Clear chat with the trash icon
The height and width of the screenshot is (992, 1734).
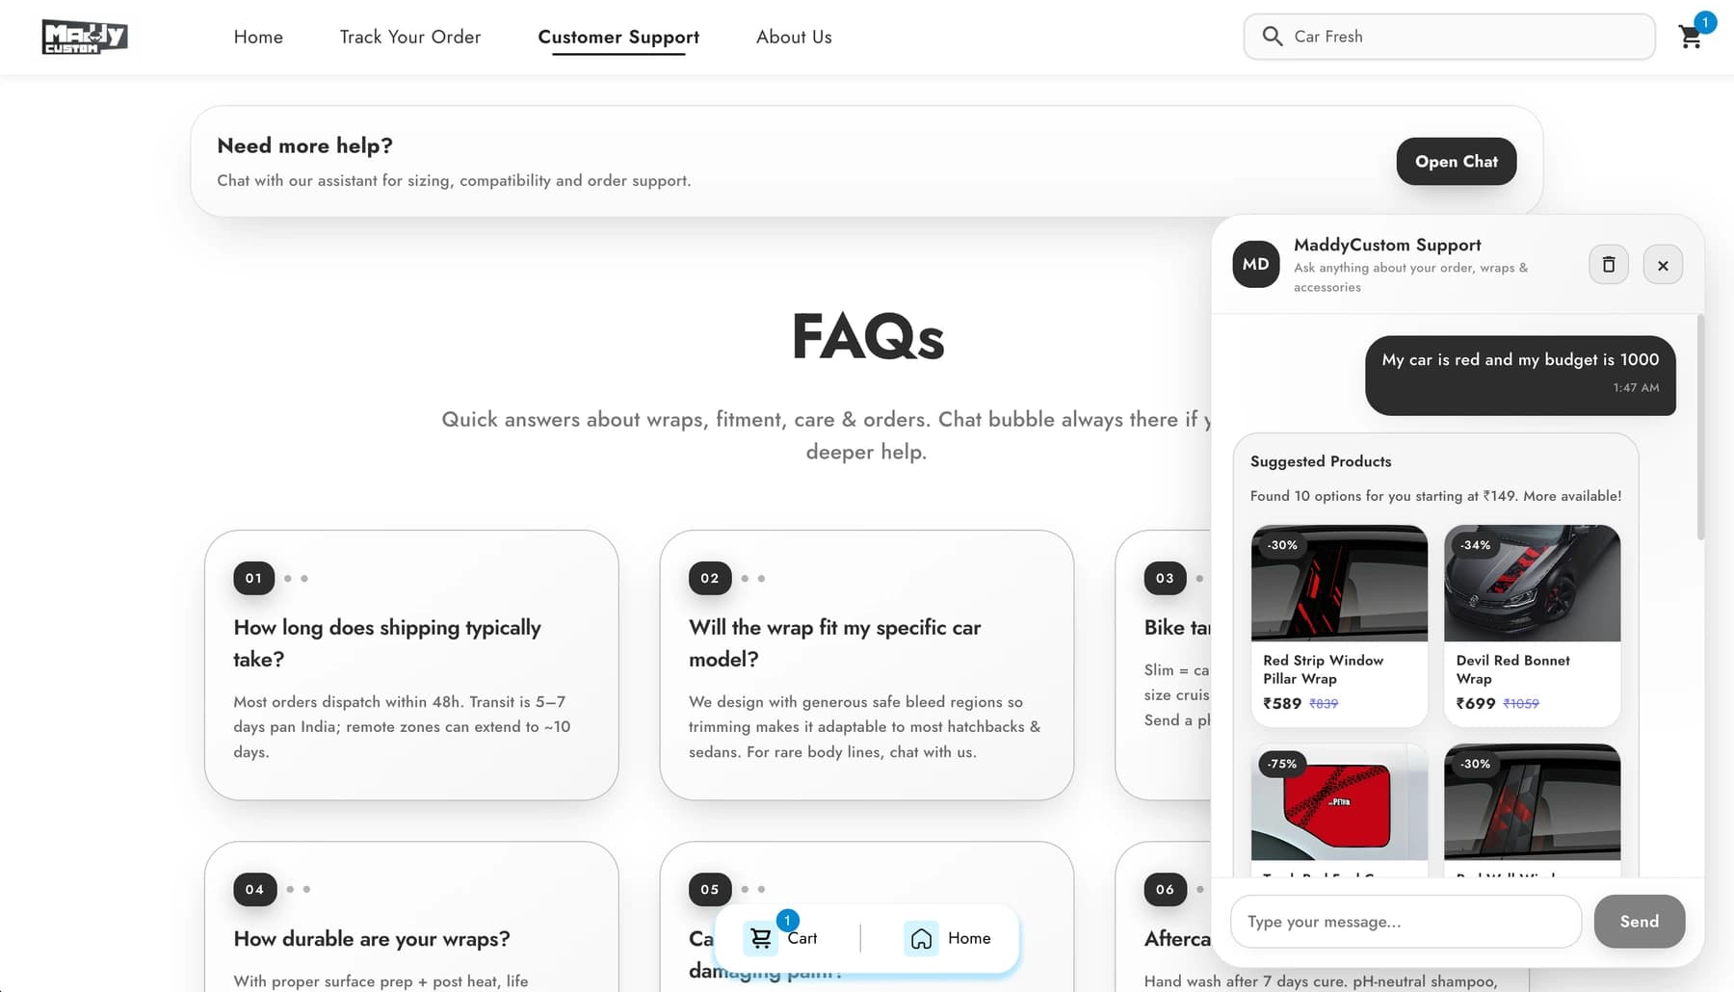pyautogui.click(x=1609, y=265)
